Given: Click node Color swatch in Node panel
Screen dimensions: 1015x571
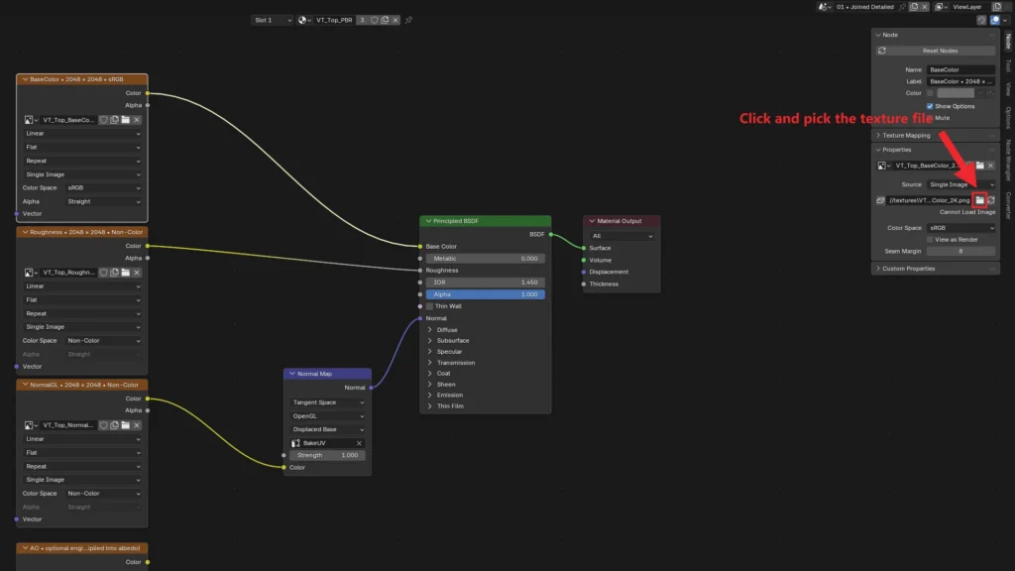Looking at the screenshot, I should point(956,93).
